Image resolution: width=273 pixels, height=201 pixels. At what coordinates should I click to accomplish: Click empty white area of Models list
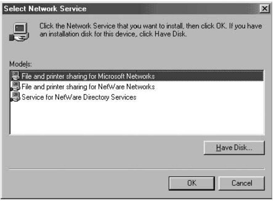tap(137, 118)
